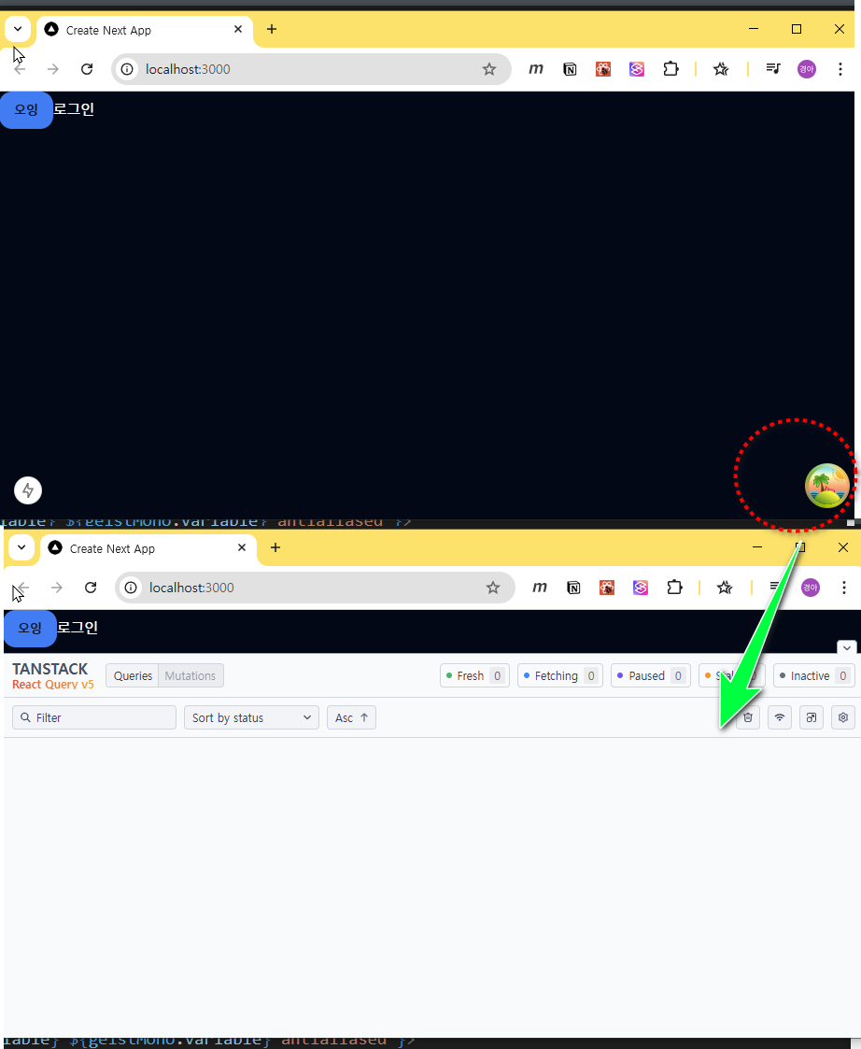This screenshot has height=1049, width=861.
Task: Open the Extensions puzzle icon in lower window
Action: [x=674, y=588]
